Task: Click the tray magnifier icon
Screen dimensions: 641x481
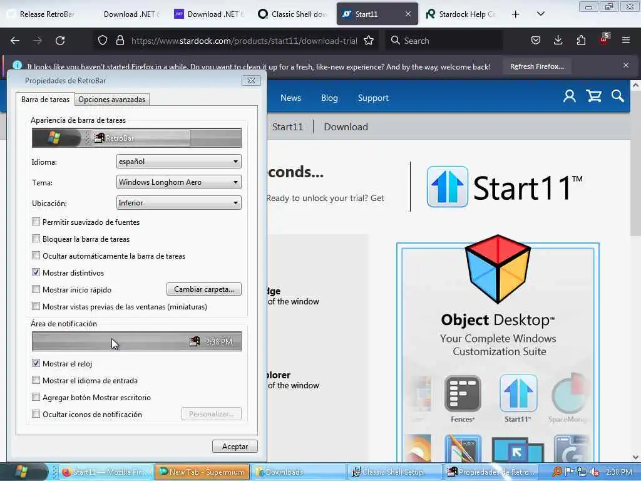Action: point(556,472)
